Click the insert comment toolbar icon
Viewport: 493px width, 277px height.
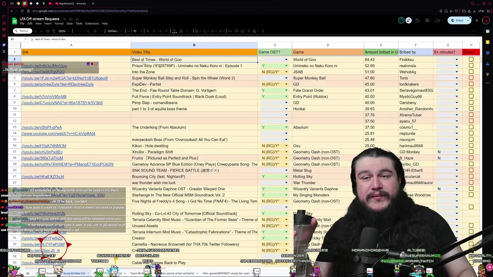(236, 31)
